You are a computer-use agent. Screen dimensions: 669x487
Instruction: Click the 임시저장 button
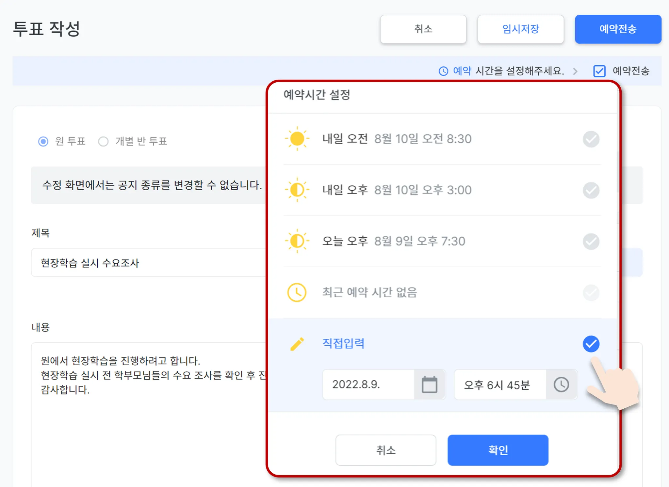coord(520,29)
